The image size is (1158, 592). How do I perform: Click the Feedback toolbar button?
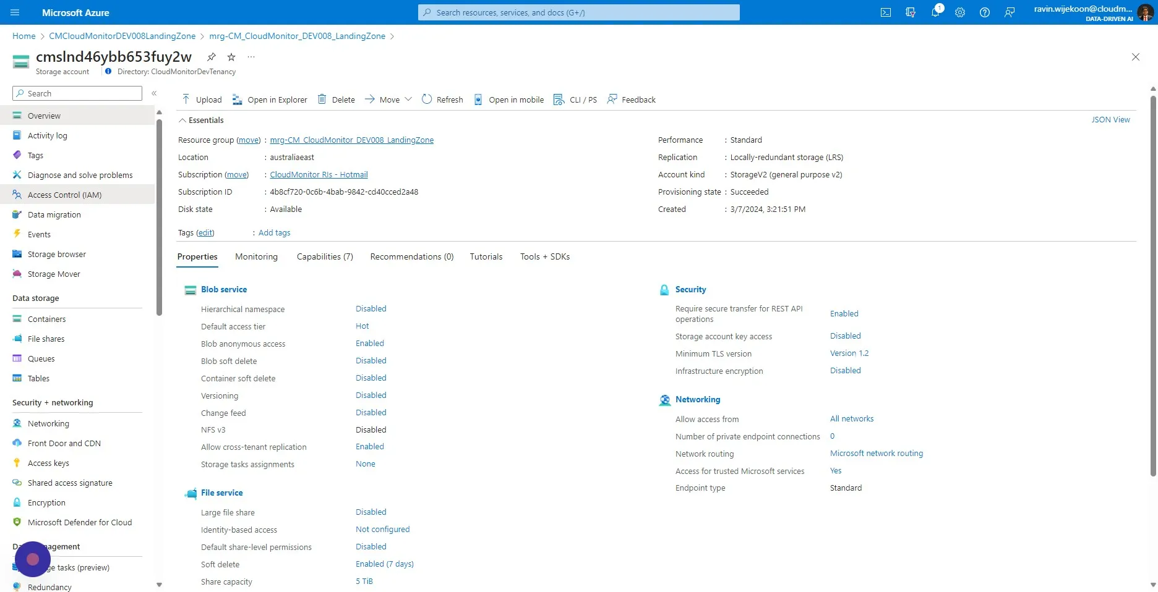pos(632,99)
